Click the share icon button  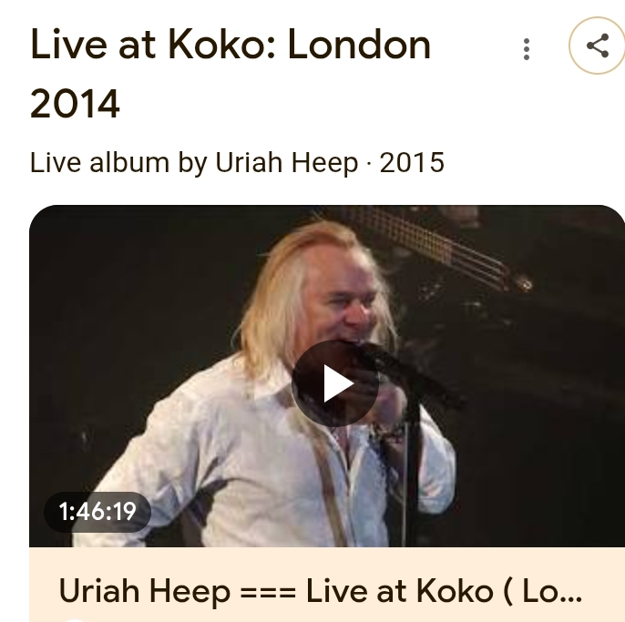point(597,46)
